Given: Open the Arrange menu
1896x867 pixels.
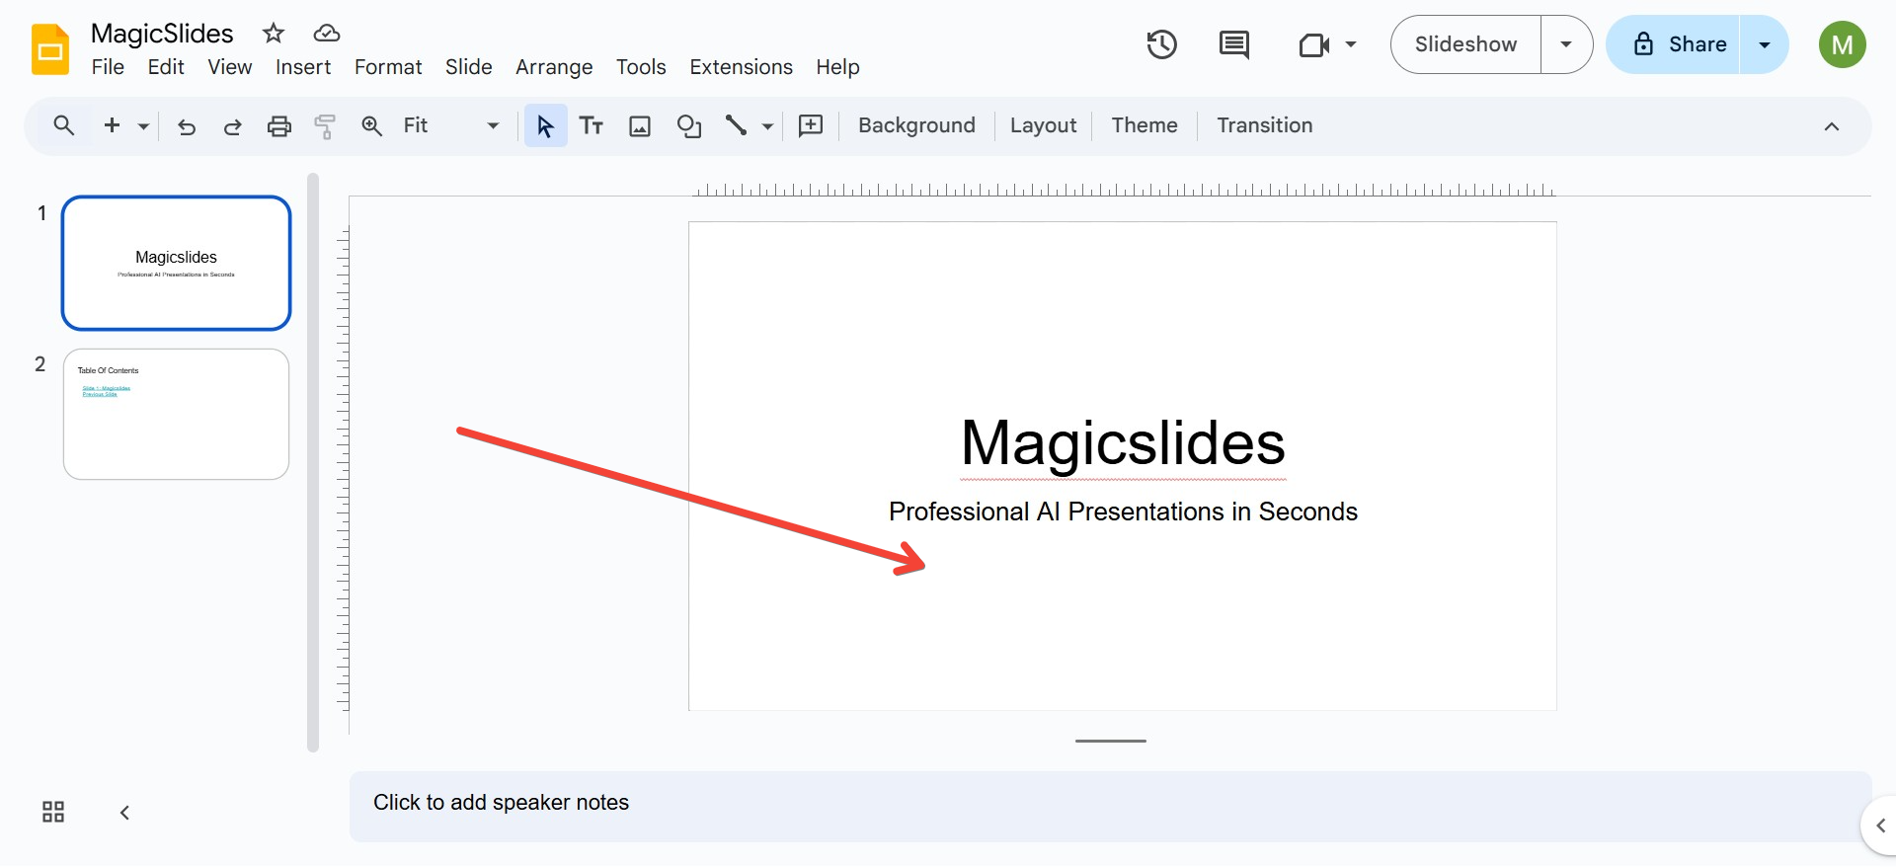Looking at the screenshot, I should tap(554, 67).
